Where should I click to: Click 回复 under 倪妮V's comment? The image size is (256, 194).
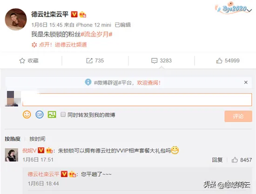[x=217, y=159]
